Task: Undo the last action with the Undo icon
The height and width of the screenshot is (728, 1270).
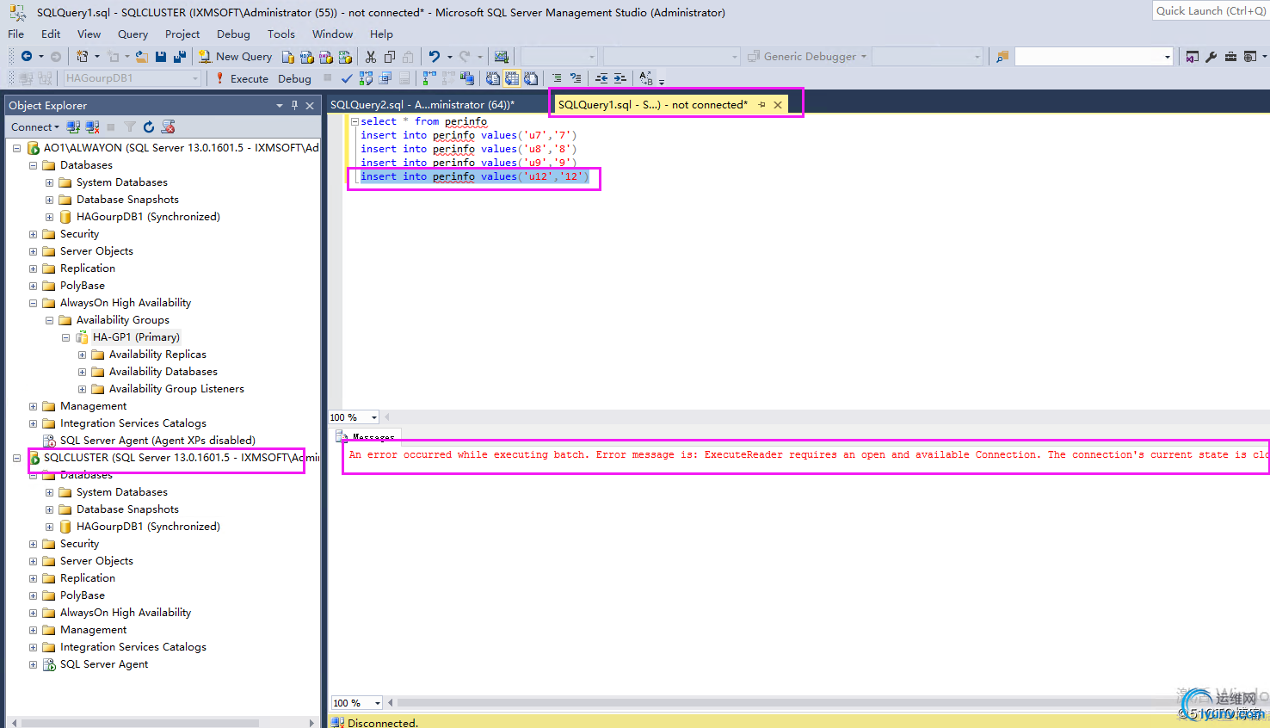Action: [x=435, y=57]
